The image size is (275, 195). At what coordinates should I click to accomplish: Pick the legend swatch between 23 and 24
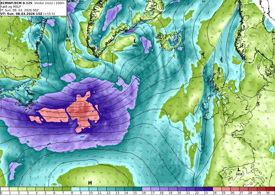(208, 189)
